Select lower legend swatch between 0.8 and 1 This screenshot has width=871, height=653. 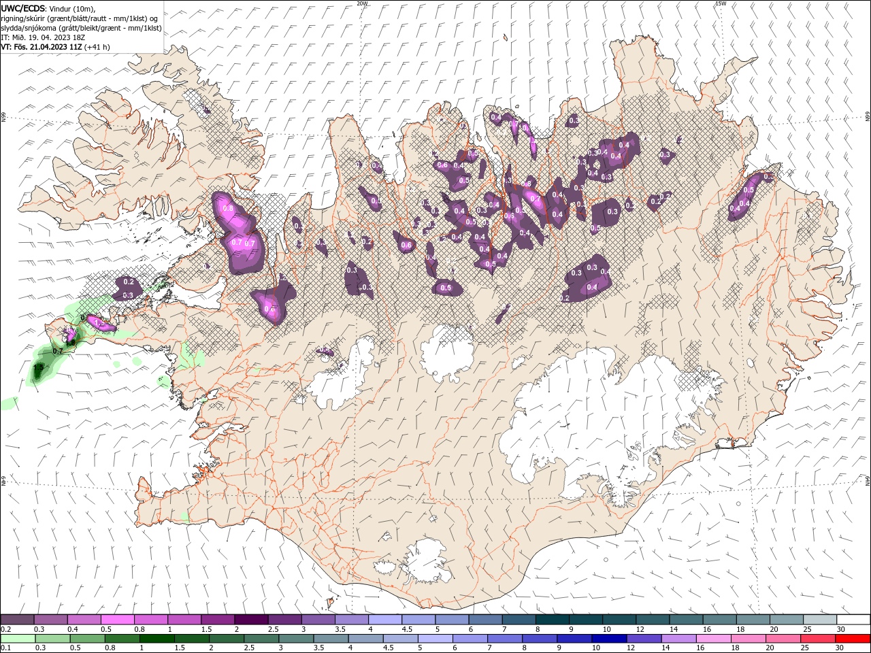122,639
